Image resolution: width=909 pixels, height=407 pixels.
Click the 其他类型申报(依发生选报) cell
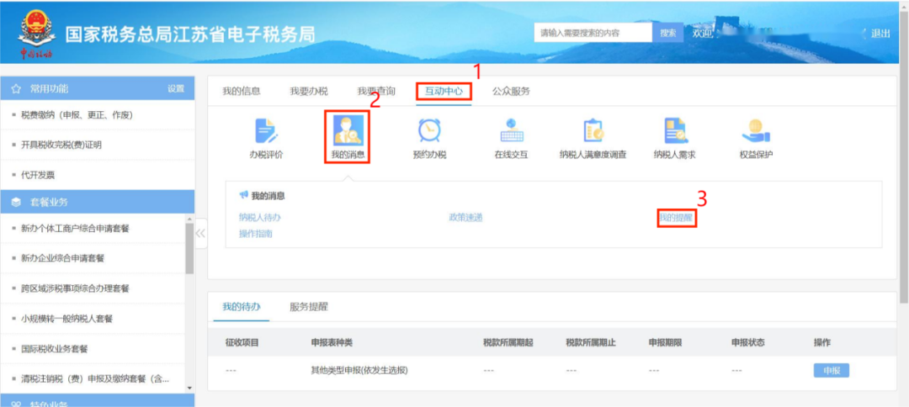[x=359, y=371]
